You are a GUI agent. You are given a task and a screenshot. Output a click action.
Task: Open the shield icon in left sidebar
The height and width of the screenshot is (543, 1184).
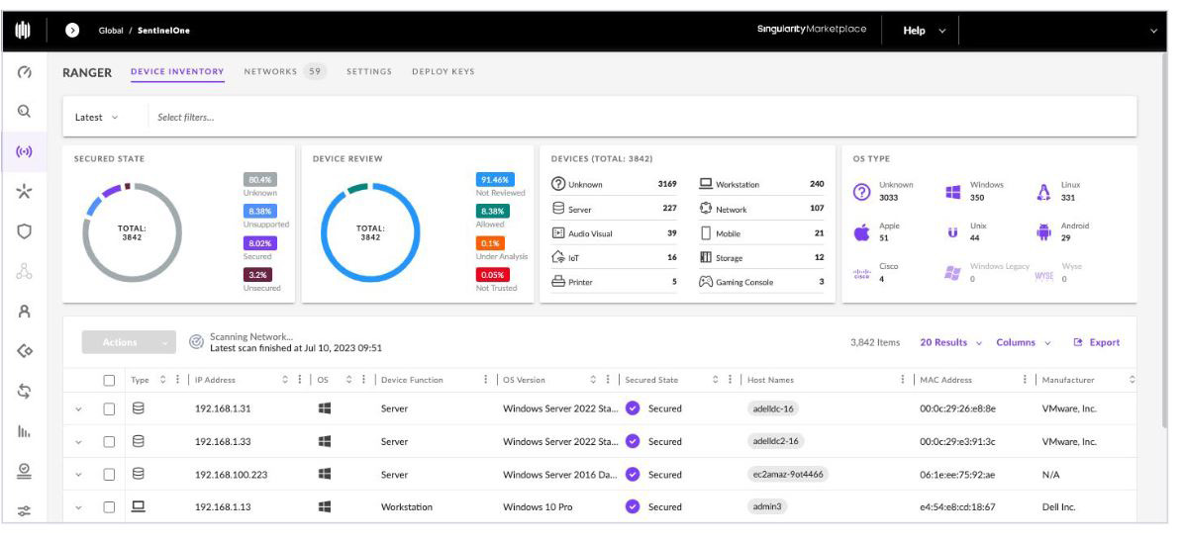[24, 231]
